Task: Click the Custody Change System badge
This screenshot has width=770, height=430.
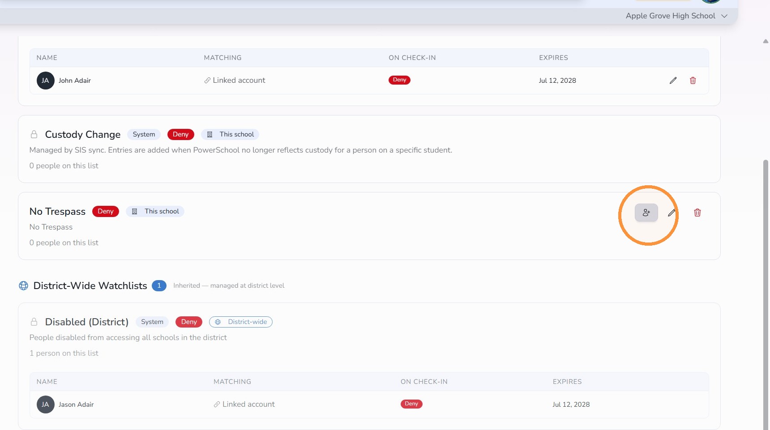Action: click(144, 134)
